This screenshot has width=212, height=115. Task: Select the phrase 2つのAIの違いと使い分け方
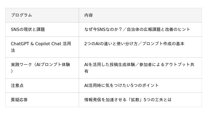pyautogui.click(x=111, y=44)
